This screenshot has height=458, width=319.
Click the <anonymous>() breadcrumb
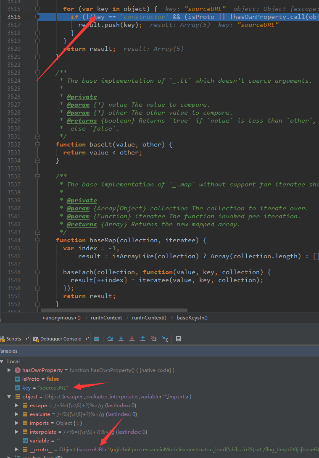click(x=61, y=318)
